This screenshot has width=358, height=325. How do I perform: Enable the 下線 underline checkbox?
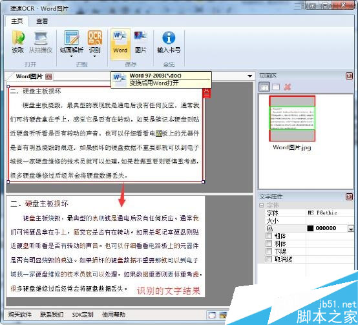coord(269,251)
